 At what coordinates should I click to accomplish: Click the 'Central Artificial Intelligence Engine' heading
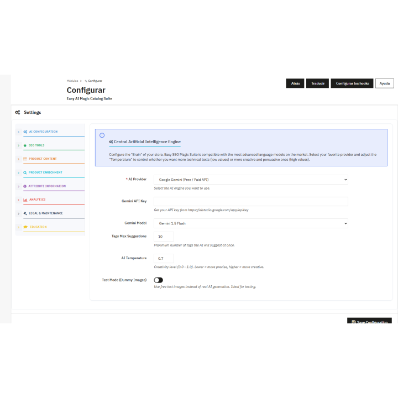click(147, 142)
